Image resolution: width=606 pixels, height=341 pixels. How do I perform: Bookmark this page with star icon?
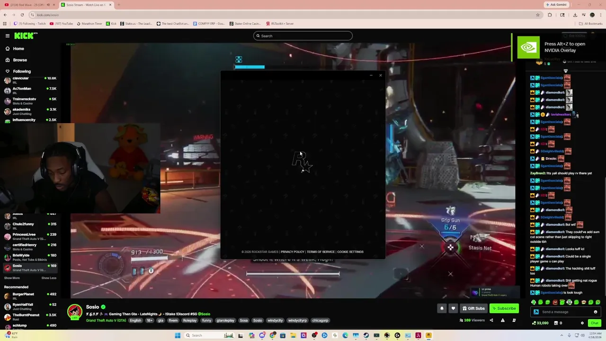tap(537, 15)
